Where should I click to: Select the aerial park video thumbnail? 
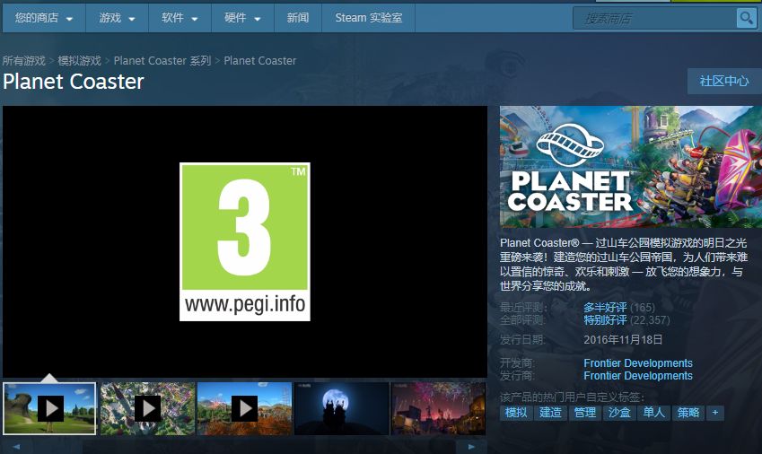pyautogui.click(x=147, y=408)
